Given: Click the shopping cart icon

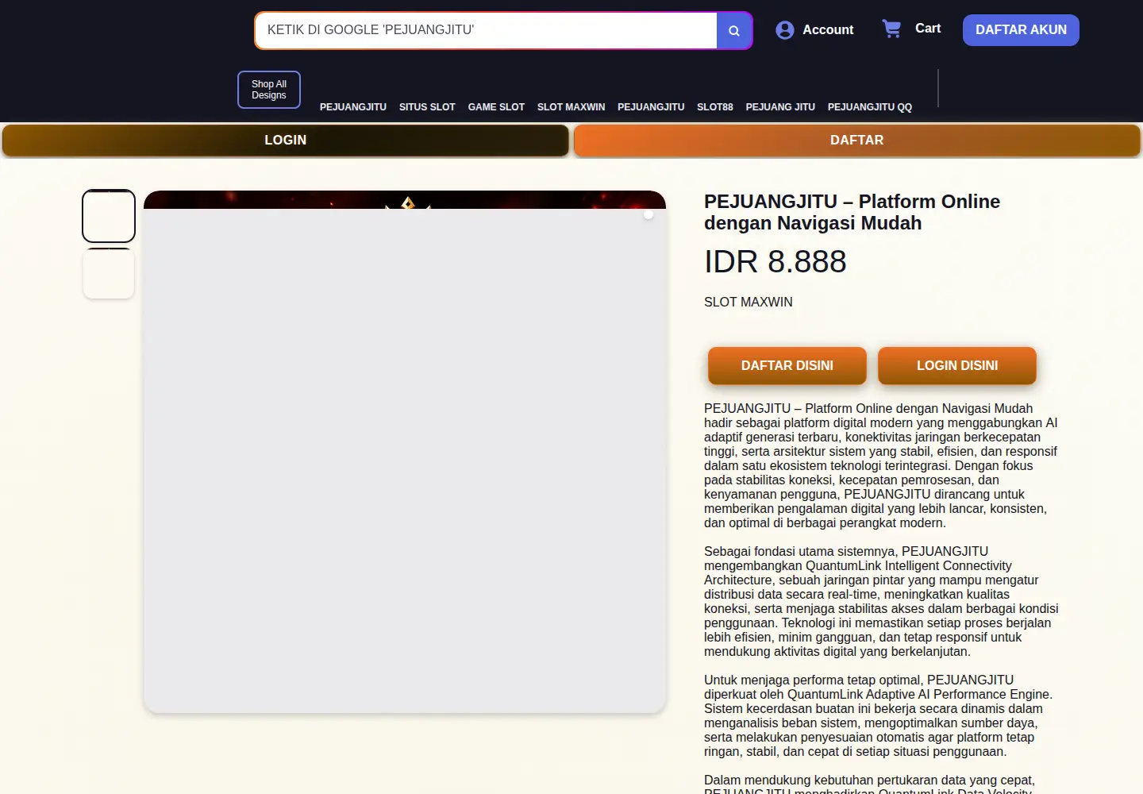Looking at the screenshot, I should [x=892, y=29].
